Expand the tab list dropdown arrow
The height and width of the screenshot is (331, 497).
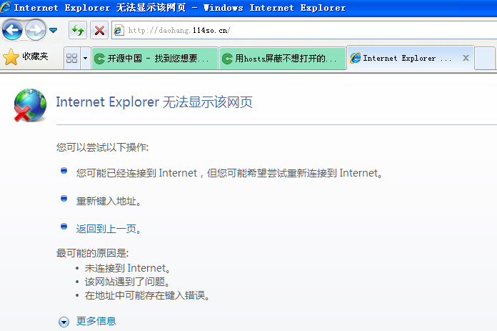click(85, 58)
